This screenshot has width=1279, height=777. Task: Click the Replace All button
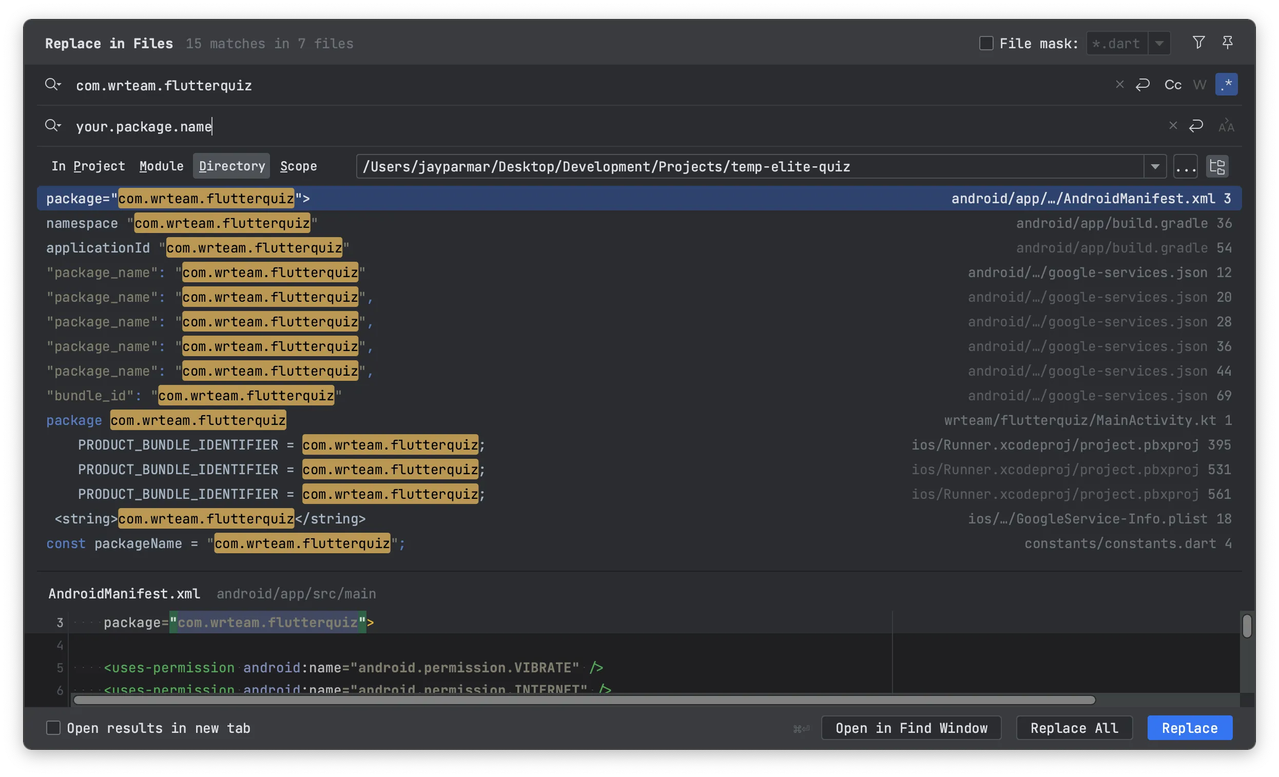1074,728
